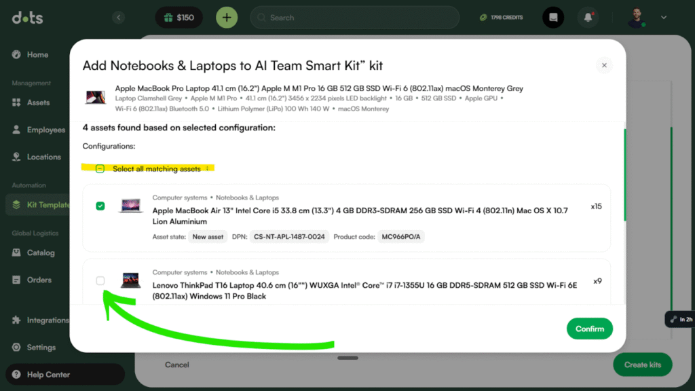Viewport: 695px width, 391px height.
Task: Toggle the Select all matching assets control
Action: coord(100,168)
